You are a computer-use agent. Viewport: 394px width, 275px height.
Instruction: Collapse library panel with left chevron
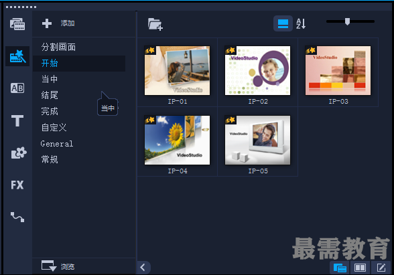(143, 268)
